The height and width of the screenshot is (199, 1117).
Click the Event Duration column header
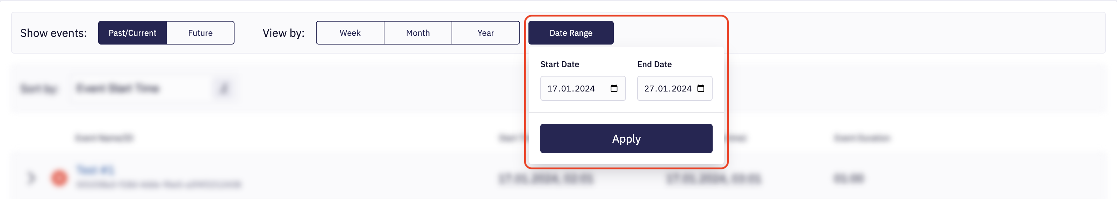tap(862, 138)
